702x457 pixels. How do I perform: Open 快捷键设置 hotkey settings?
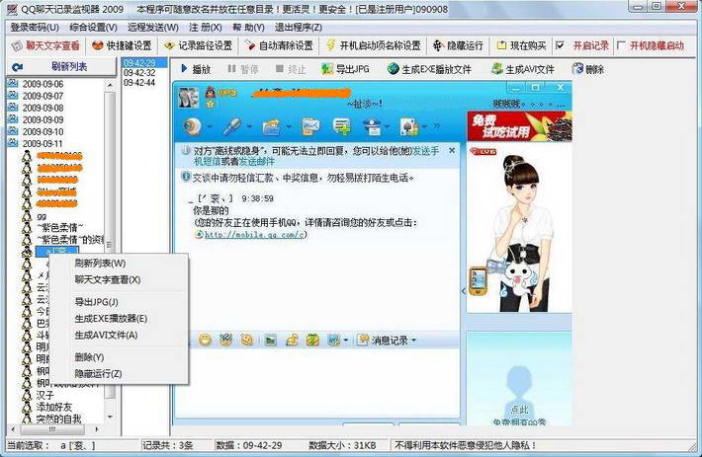pos(122,45)
